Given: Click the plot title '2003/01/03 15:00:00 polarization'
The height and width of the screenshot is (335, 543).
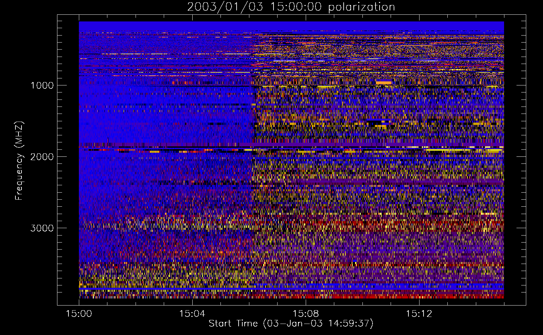Looking at the screenshot, I should 291,7.
